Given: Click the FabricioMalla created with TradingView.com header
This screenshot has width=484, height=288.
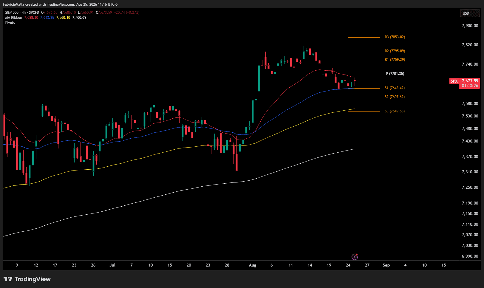Looking at the screenshot, I should 60,4.
